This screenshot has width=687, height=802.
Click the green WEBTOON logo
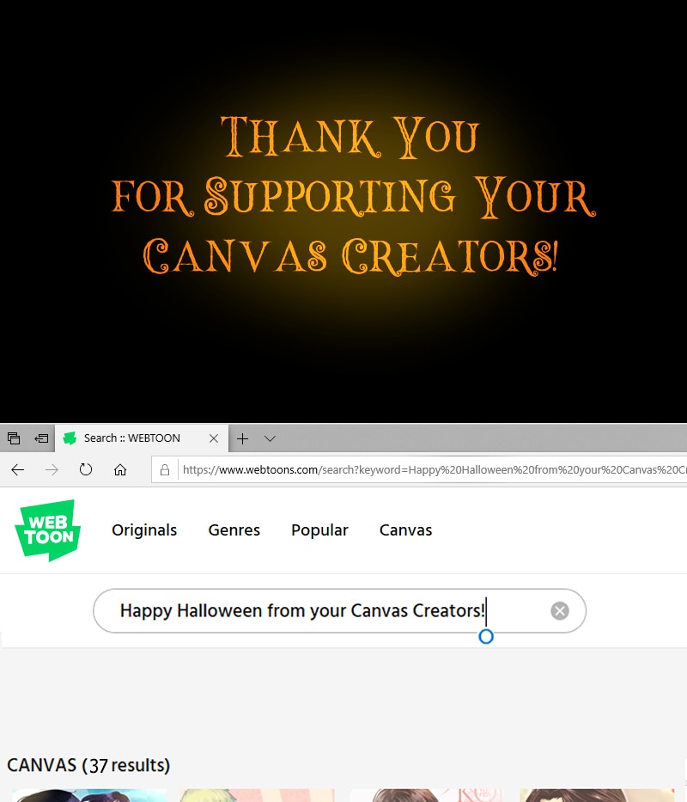[x=48, y=530]
